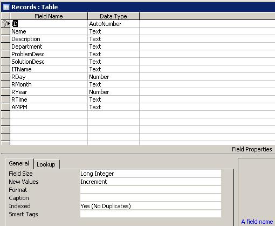Open the Number data type cell of RDay
The width and height of the screenshot is (275, 226).
point(113,77)
